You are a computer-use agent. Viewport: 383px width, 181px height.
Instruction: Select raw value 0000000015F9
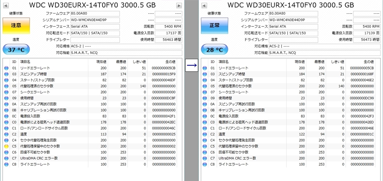(x=164, y=74)
